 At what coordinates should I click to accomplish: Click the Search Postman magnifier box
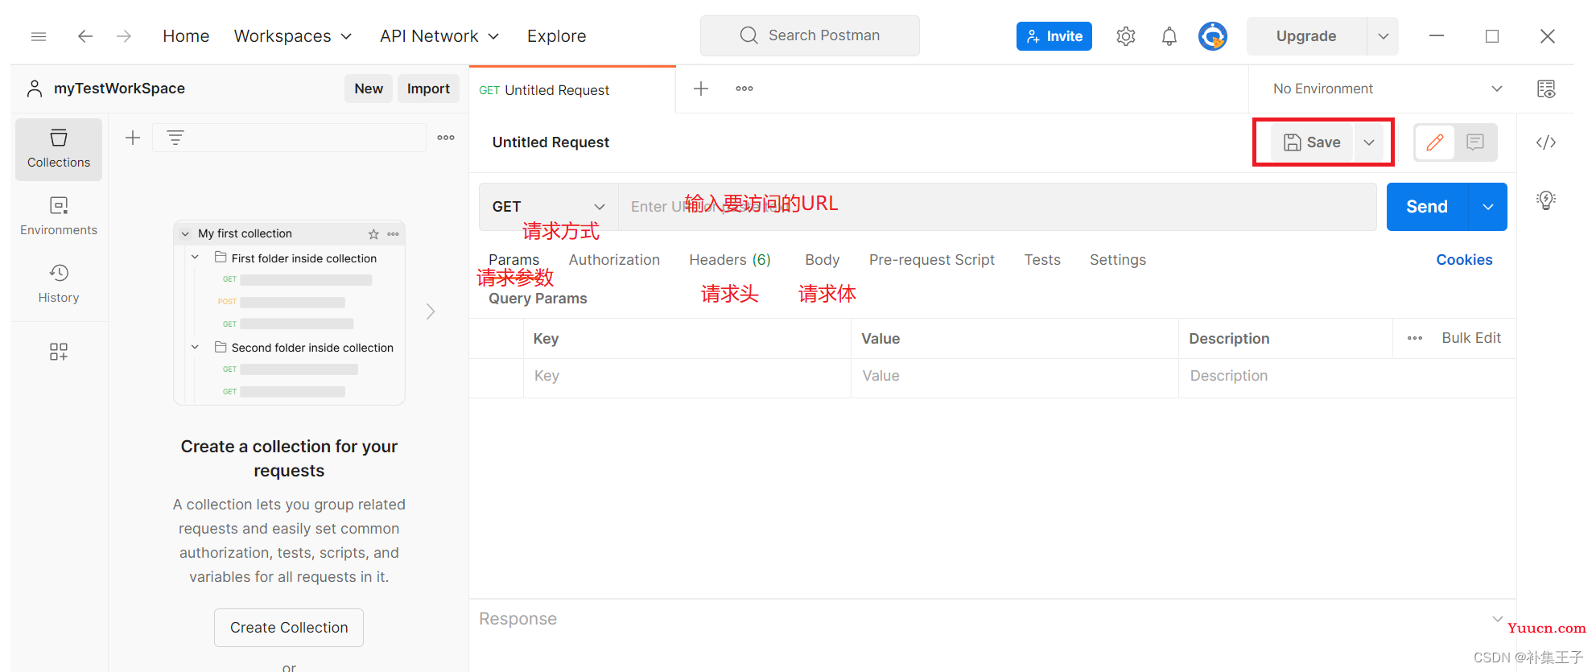tap(810, 35)
